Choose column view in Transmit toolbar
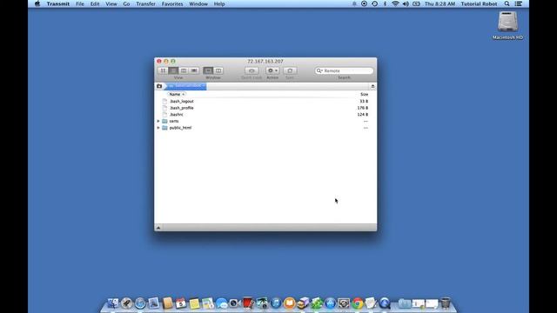557x313 pixels. (x=184, y=70)
